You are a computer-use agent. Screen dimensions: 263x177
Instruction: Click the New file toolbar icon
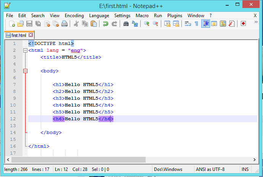12,24
